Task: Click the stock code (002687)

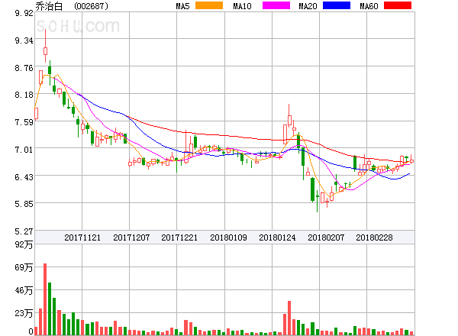Action: coord(91,6)
